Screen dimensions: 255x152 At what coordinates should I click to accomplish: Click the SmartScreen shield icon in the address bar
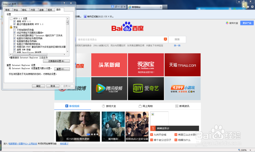click(112, 7)
